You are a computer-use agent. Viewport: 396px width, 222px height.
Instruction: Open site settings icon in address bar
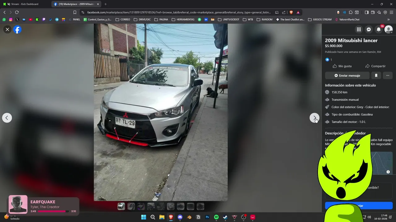[83, 12]
